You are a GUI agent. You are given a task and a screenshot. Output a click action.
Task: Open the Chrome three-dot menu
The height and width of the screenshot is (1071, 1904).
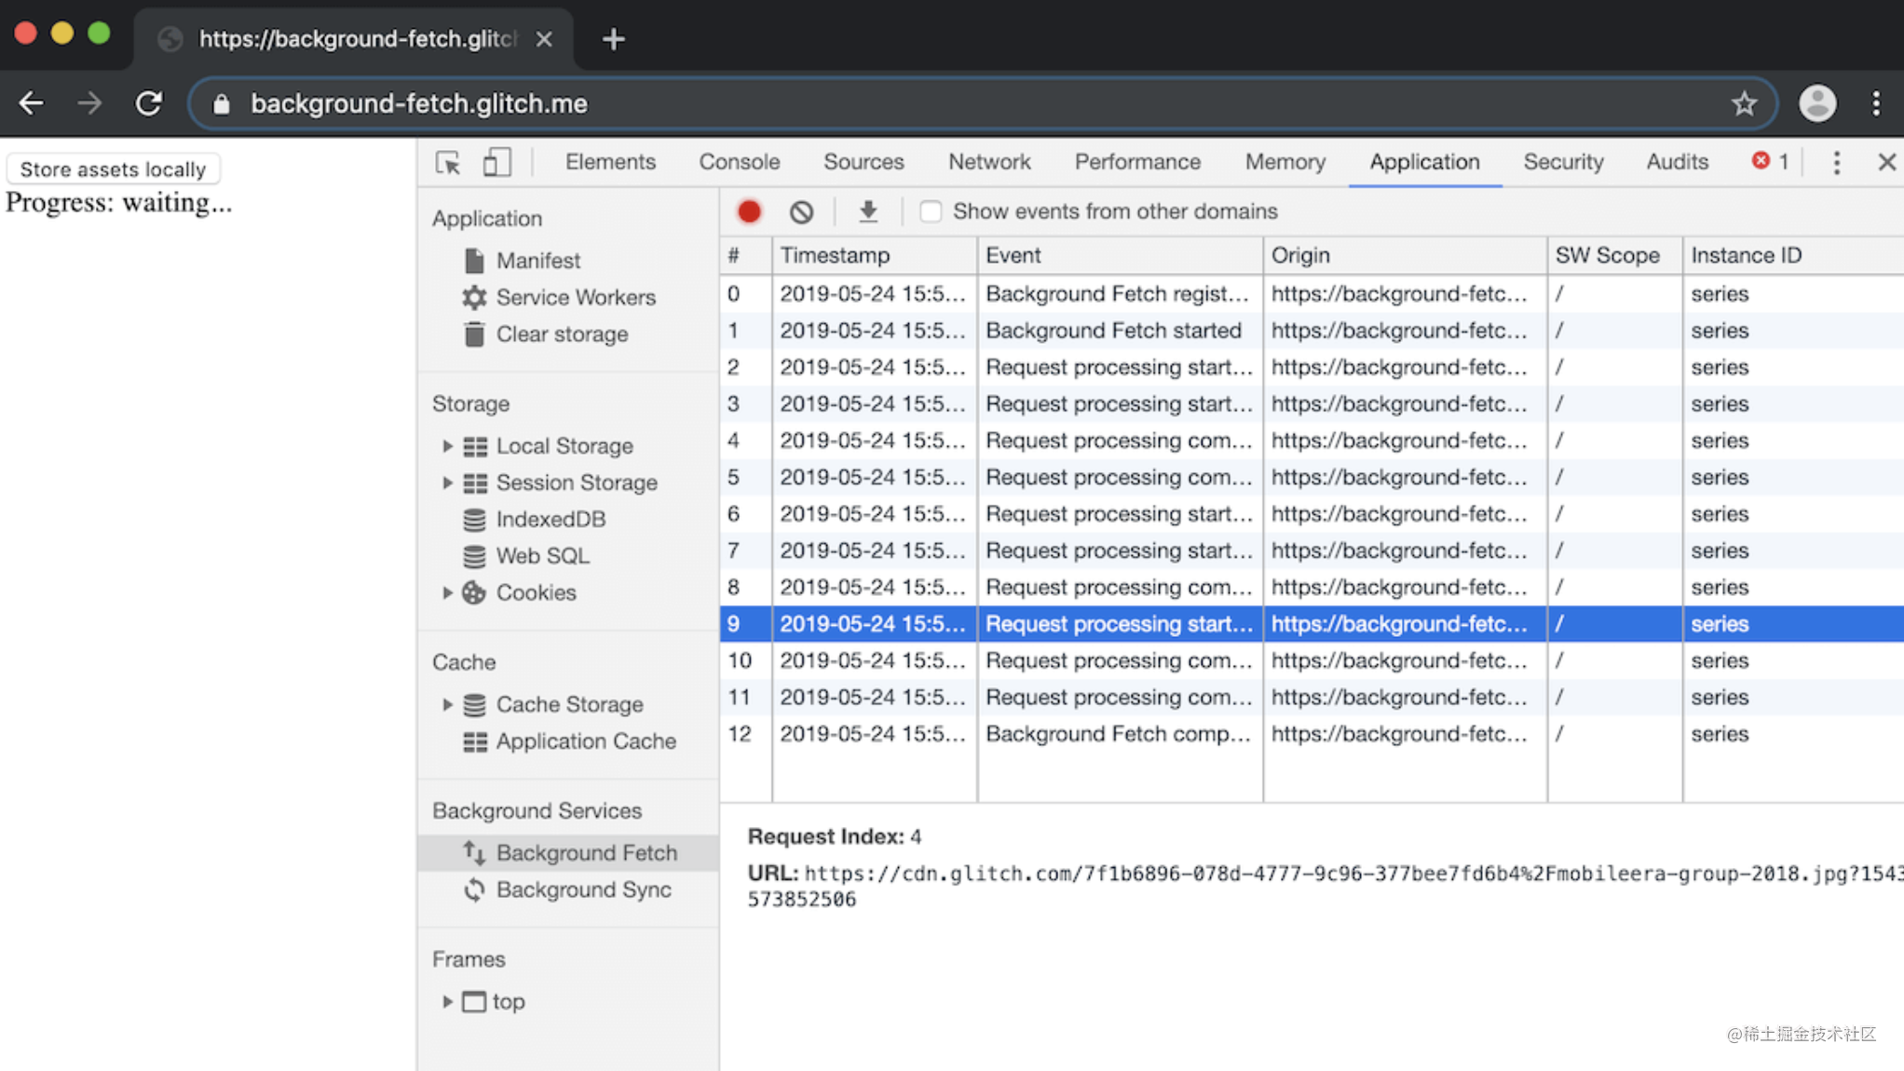click(1876, 103)
